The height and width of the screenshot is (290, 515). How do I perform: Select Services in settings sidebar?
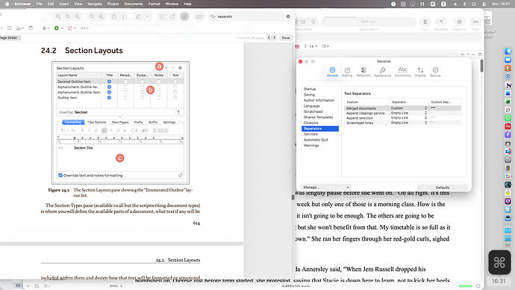310,134
